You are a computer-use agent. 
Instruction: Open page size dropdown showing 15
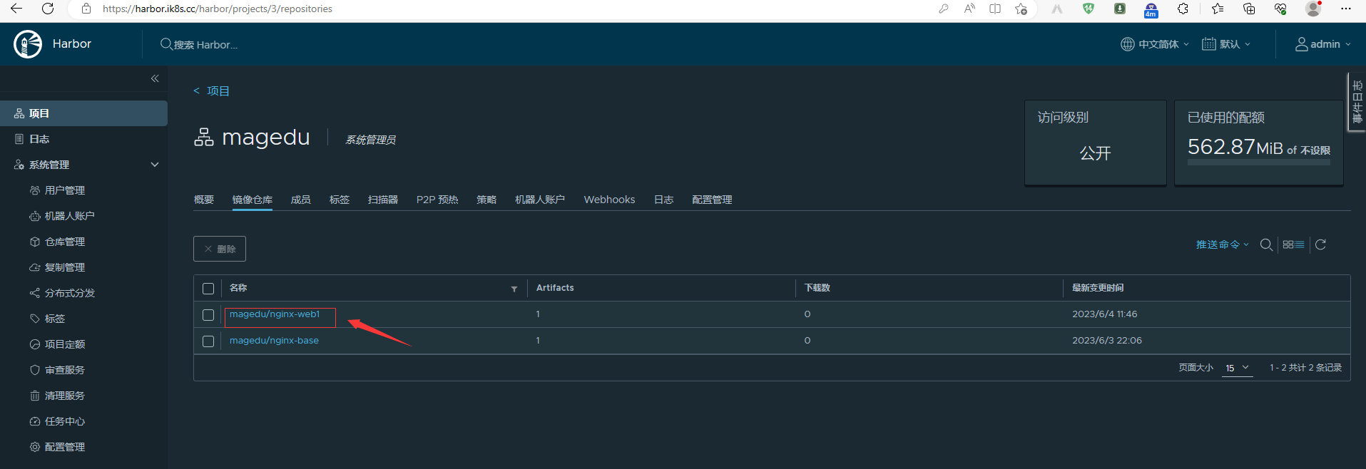[1237, 368]
